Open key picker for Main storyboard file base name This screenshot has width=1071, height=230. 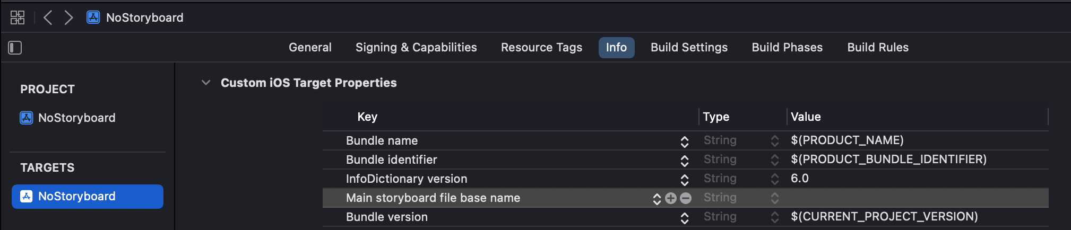tap(657, 199)
